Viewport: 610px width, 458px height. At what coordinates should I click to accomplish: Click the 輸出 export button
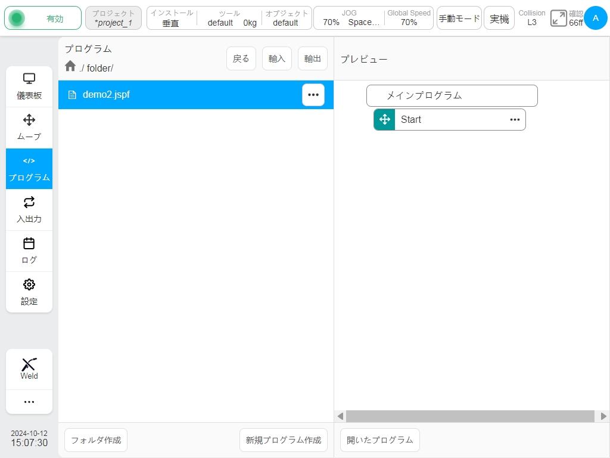[313, 58]
